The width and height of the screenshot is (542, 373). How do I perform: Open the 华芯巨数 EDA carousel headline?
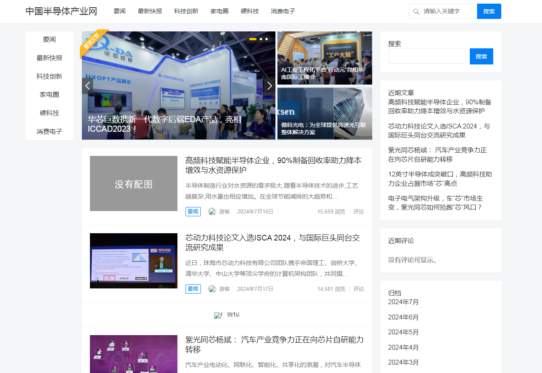pyautogui.click(x=165, y=124)
